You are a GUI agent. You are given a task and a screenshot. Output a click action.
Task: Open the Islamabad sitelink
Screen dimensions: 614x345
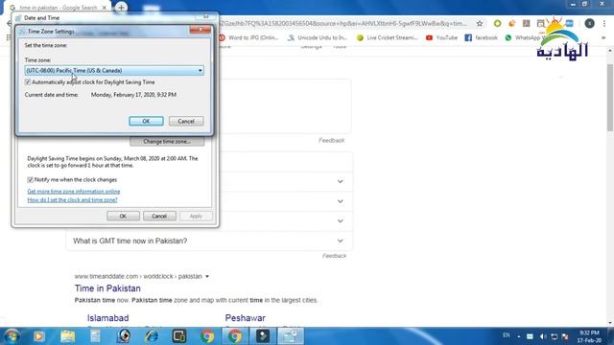[x=108, y=318]
